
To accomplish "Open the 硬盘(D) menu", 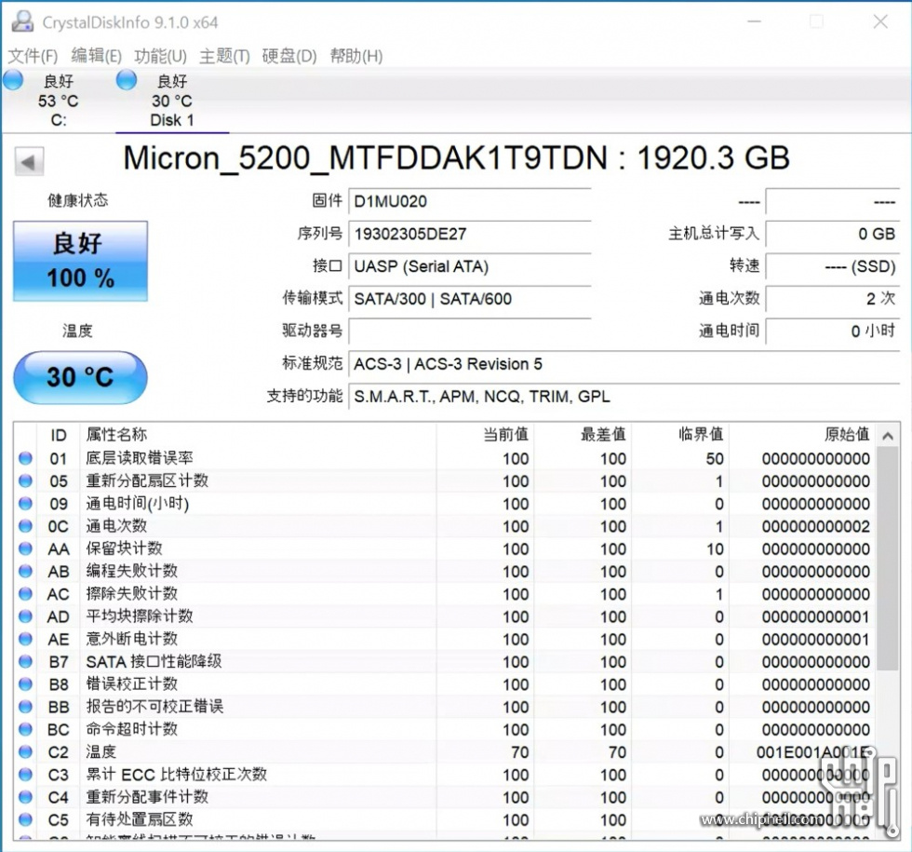I will pyautogui.click(x=289, y=56).
